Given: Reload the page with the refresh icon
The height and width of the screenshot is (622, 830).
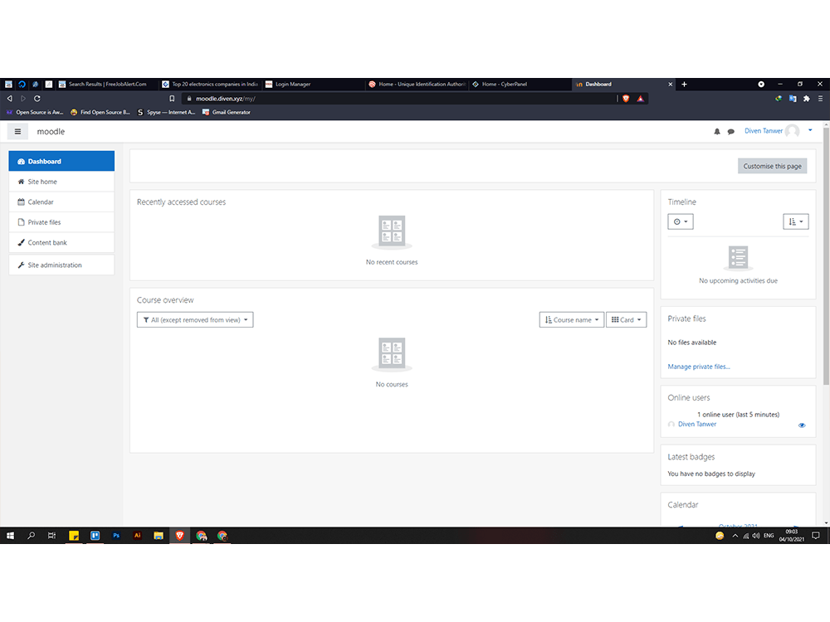Looking at the screenshot, I should (37, 99).
